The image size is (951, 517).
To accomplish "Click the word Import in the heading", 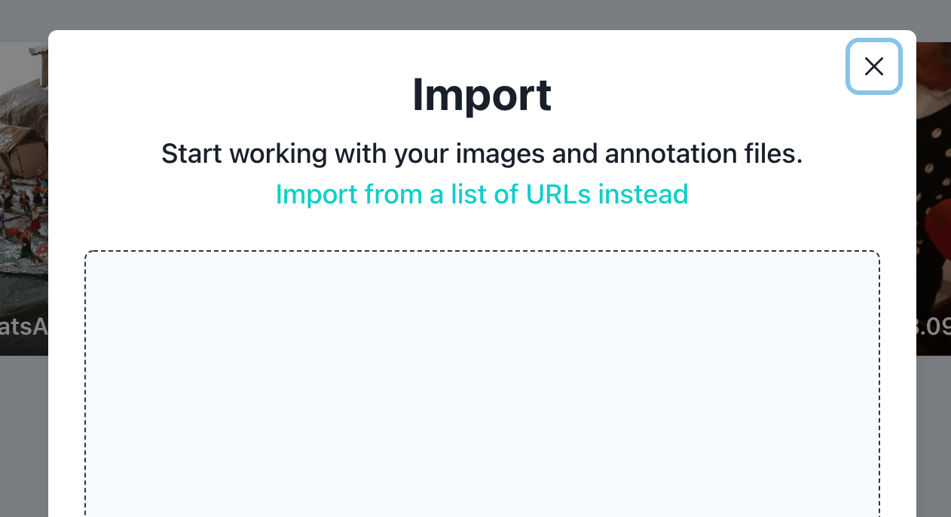I will pos(482,95).
